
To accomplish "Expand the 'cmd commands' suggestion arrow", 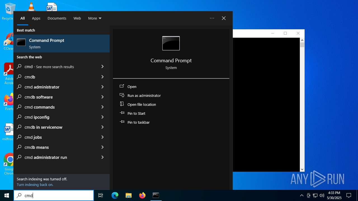I will pyautogui.click(x=102, y=107).
